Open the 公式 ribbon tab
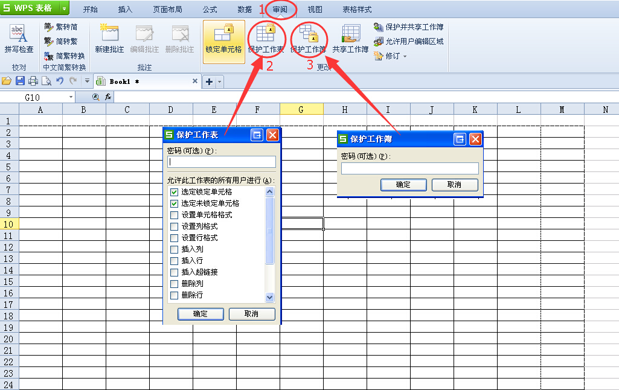619x390 pixels. click(210, 9)
